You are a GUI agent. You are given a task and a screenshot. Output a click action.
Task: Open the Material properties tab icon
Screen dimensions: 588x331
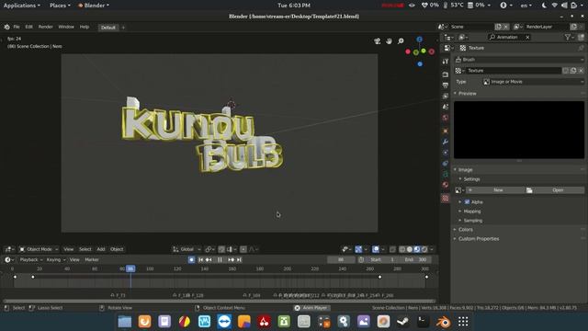pos(445,185)
